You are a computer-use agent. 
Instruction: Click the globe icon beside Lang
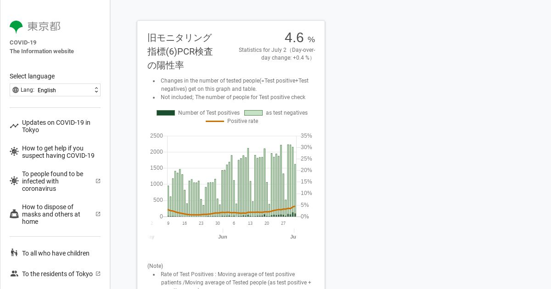pos(16,90)
